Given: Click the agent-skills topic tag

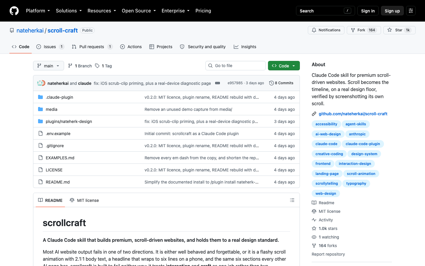Looking at the screenshot, I should (x=356, y=124).
